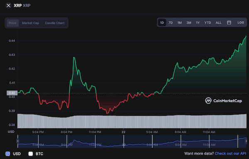Screen dimensions: 249x159
Task: Click the right range slider handle
Action: point(246,141)
